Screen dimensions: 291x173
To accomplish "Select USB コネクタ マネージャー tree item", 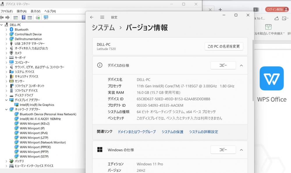I will [x=30, y=44].
